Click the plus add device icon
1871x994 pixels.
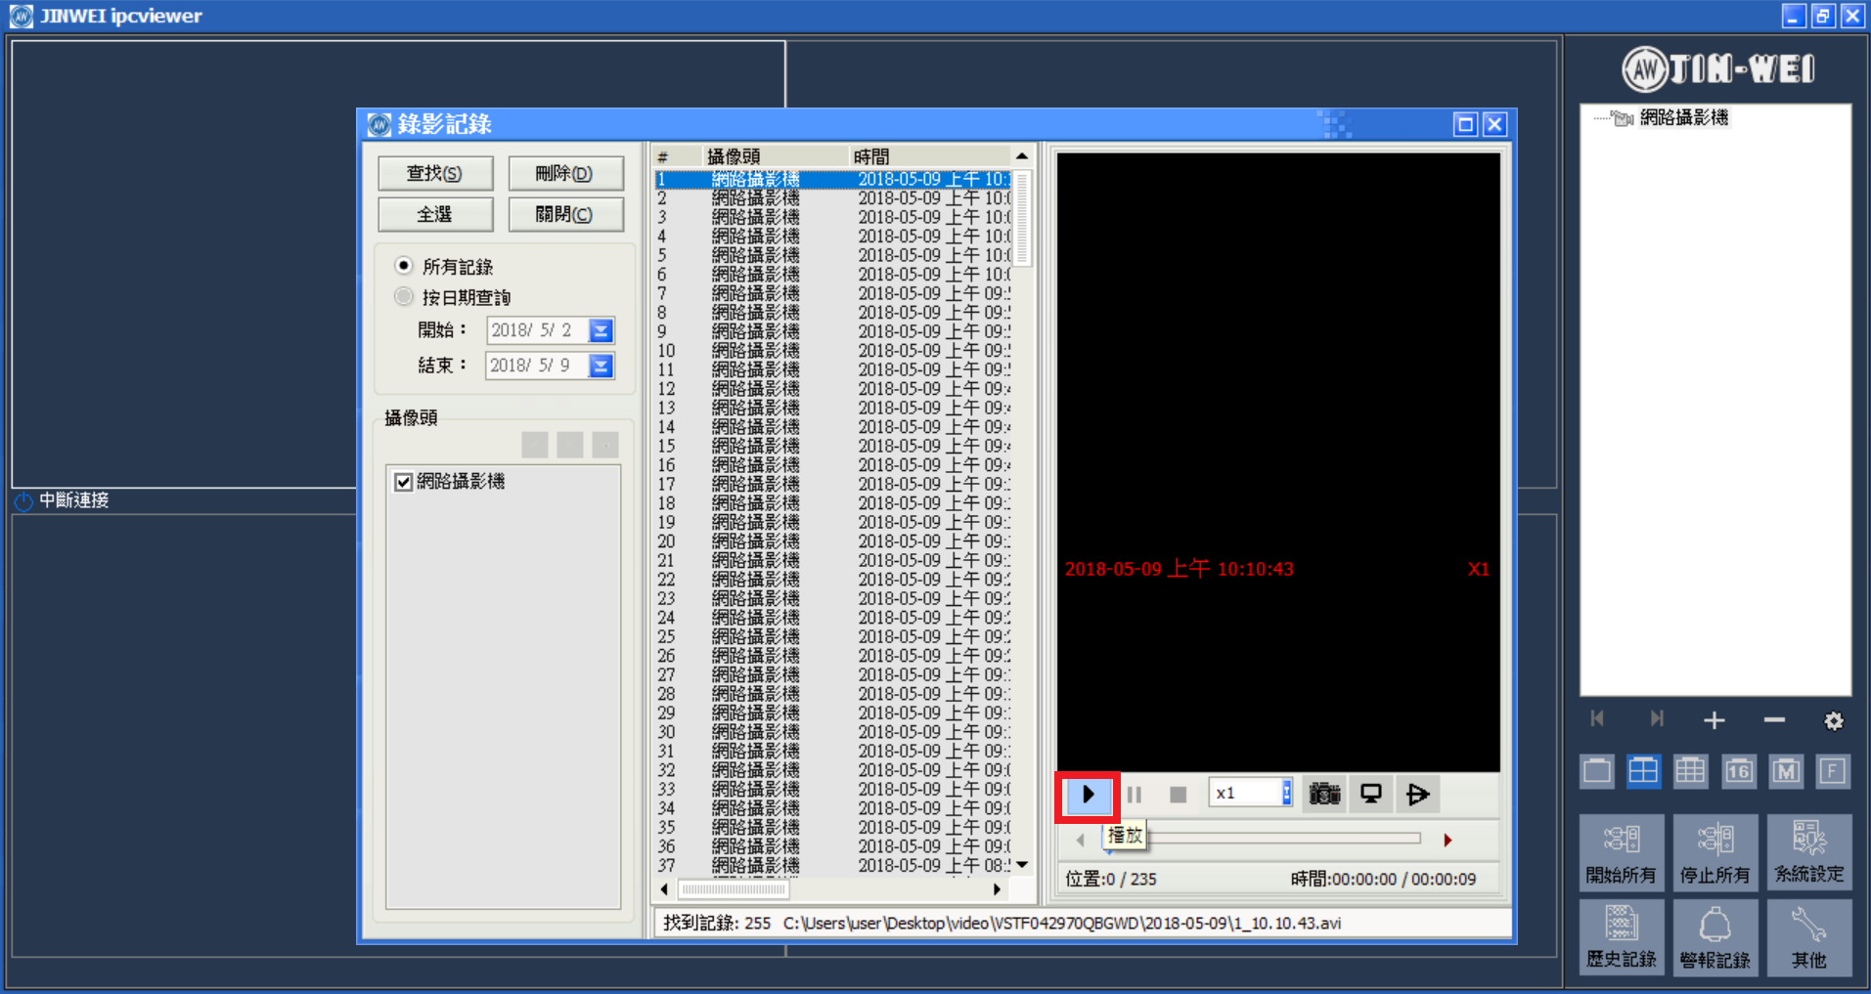(x=1714, y=721)
